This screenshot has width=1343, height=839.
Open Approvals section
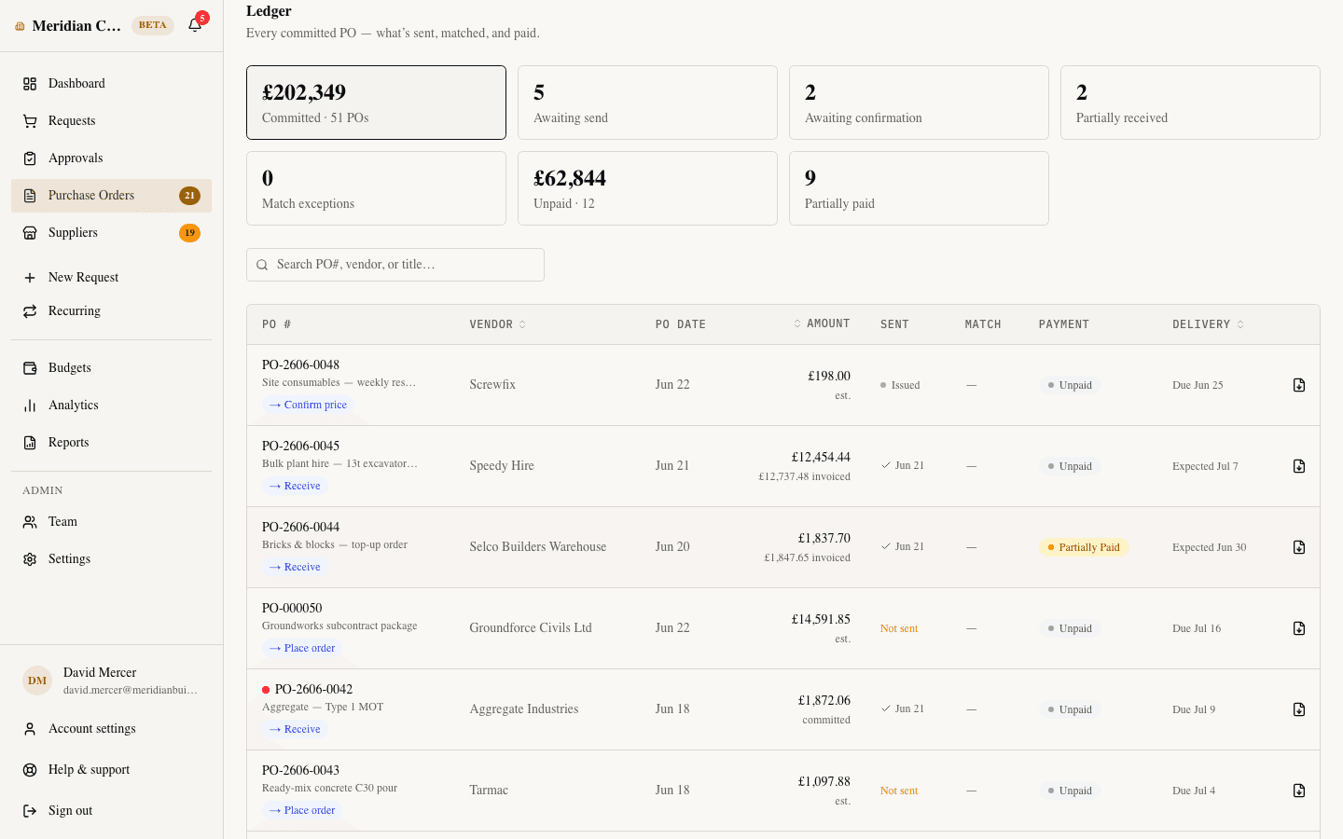click(x=111, y=158)
